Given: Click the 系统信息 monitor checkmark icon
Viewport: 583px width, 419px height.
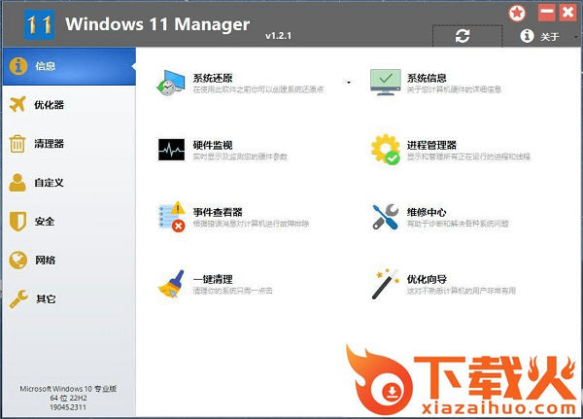Looking at the screenshot, I should tap(386, 83).
